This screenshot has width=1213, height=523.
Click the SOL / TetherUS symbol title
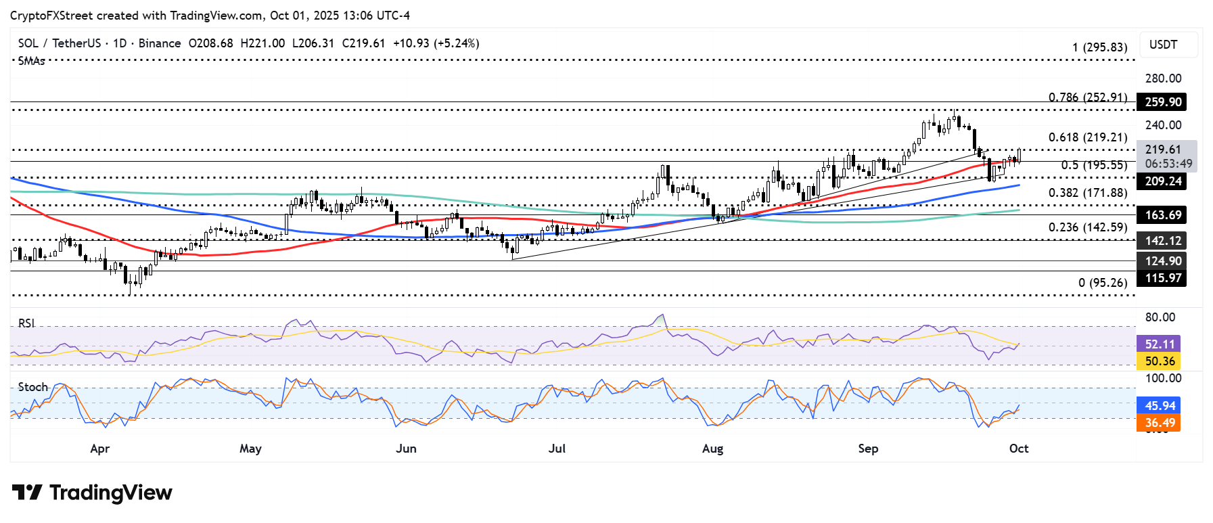pos(59,43)
